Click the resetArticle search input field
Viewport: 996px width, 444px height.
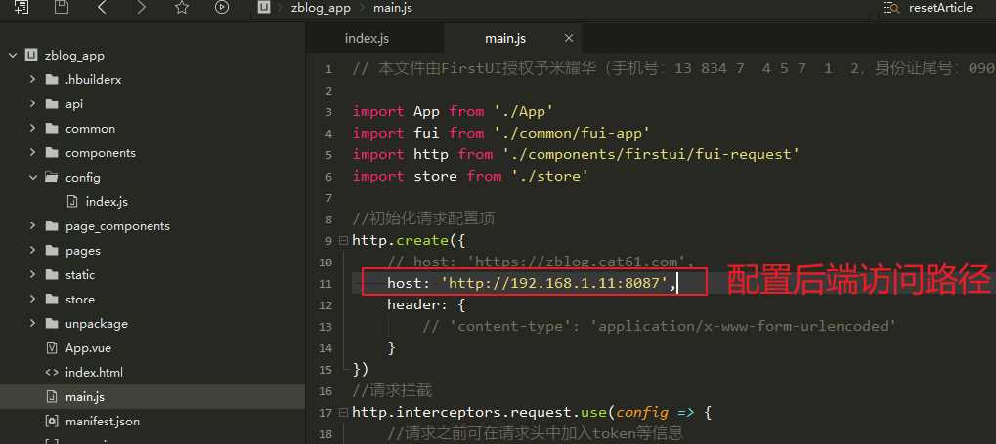[x=940, y=8]
